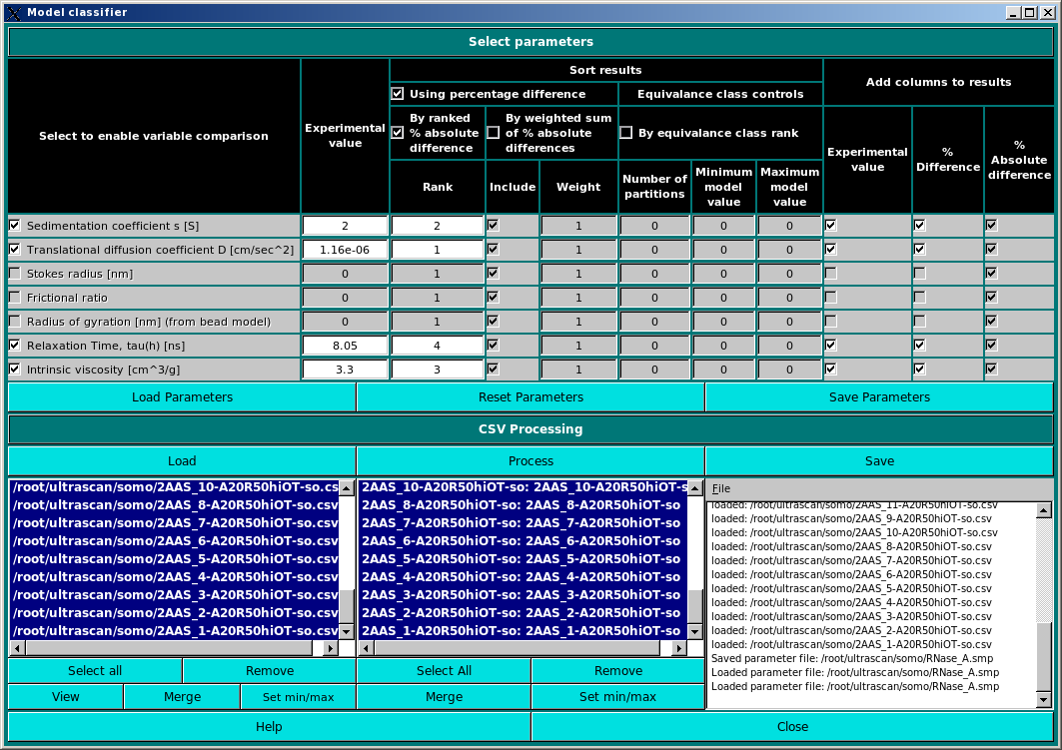Disable Sedimentation coefficient s comparison

click(14, 225)
